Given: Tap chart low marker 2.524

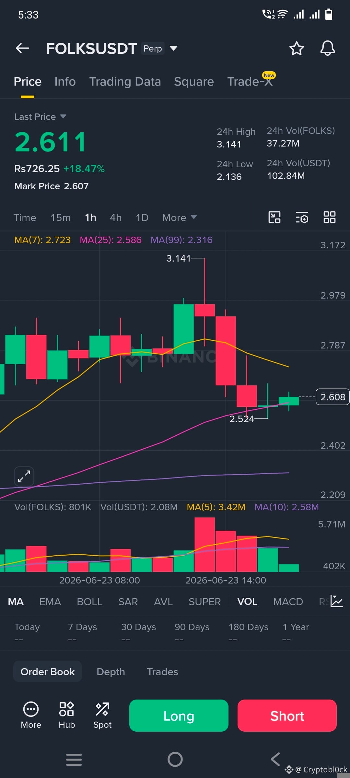Looking at the screenshot, I should tap(242, 419).
